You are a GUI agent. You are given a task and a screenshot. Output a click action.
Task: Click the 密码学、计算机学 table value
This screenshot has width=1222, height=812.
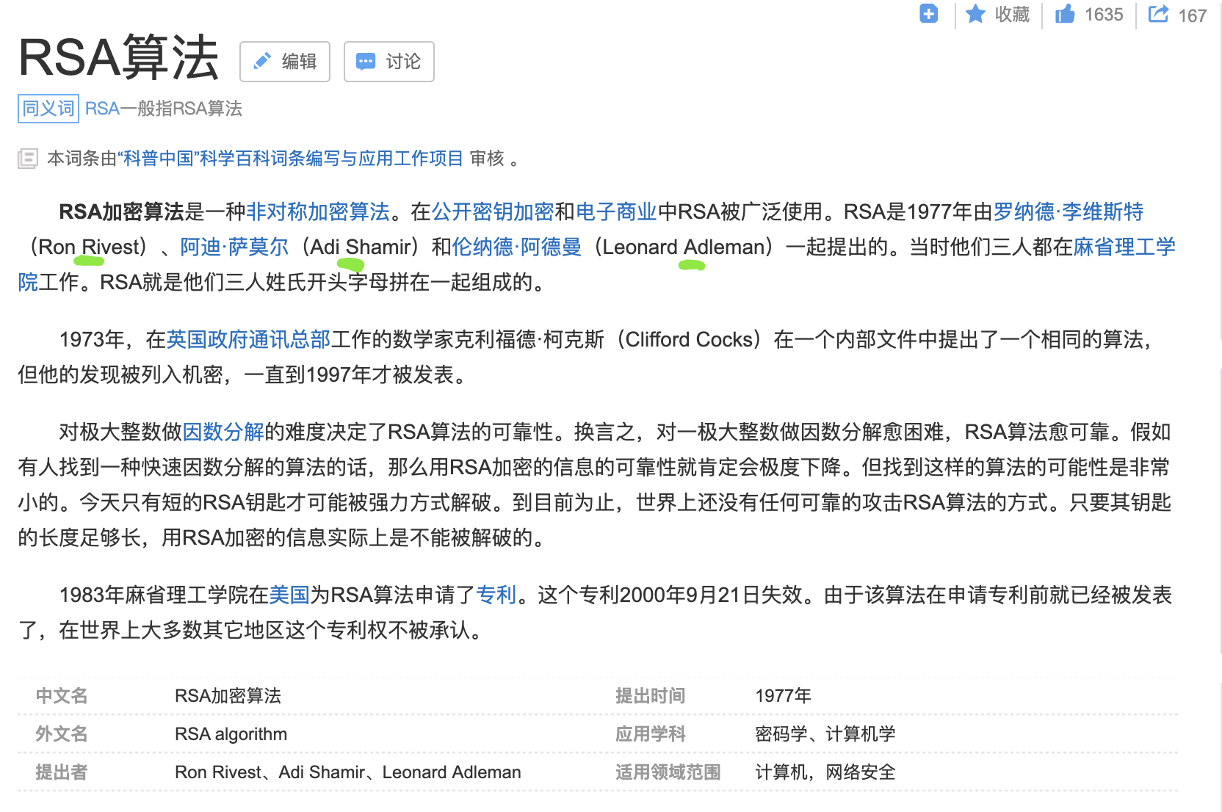tap(825, 734)
